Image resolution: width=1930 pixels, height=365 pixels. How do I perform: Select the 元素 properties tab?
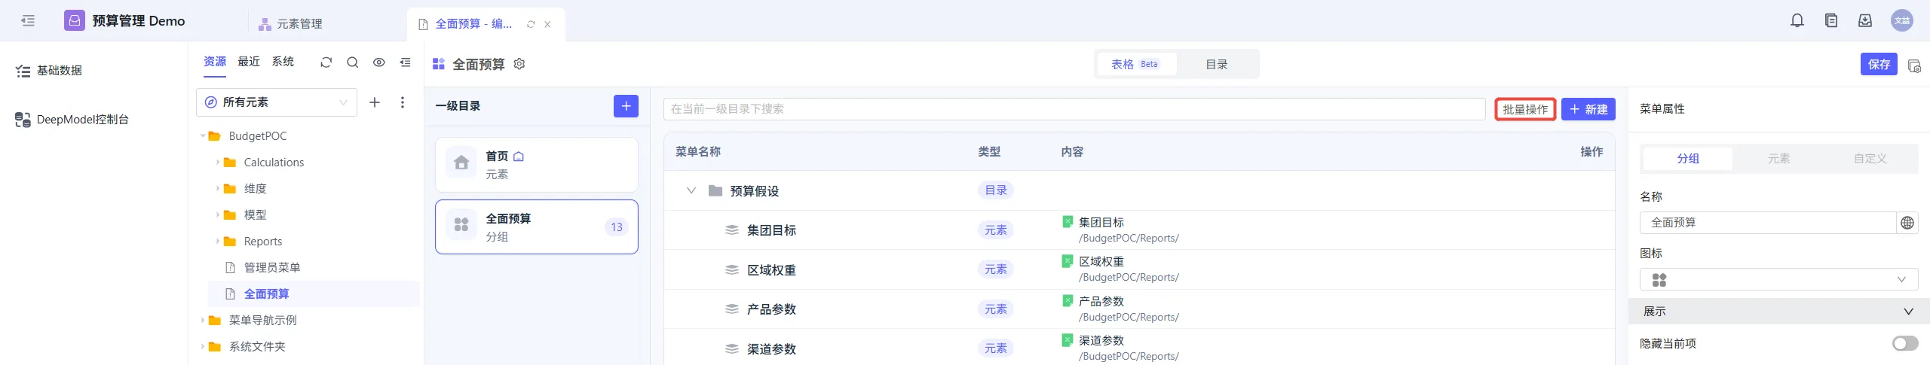1779,159
